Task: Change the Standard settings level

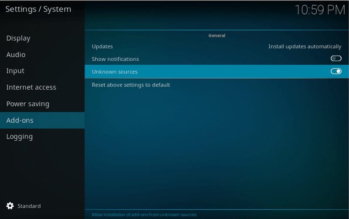Action: point(29,206)
